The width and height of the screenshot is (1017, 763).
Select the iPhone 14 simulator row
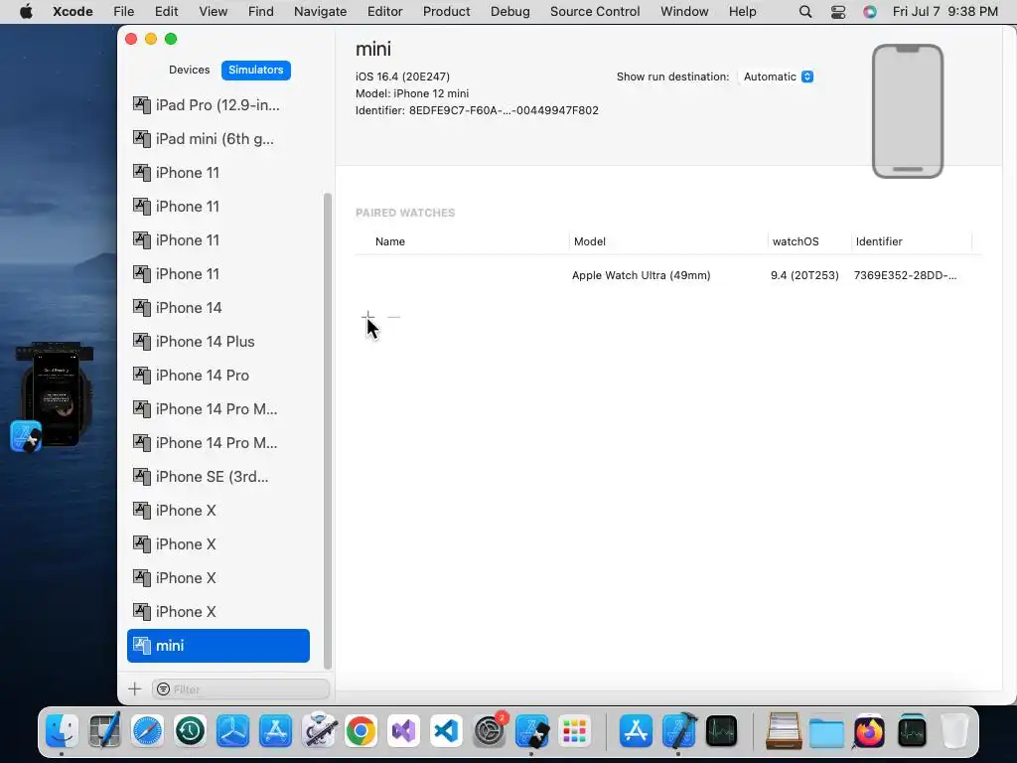click(x=218, y=308)
